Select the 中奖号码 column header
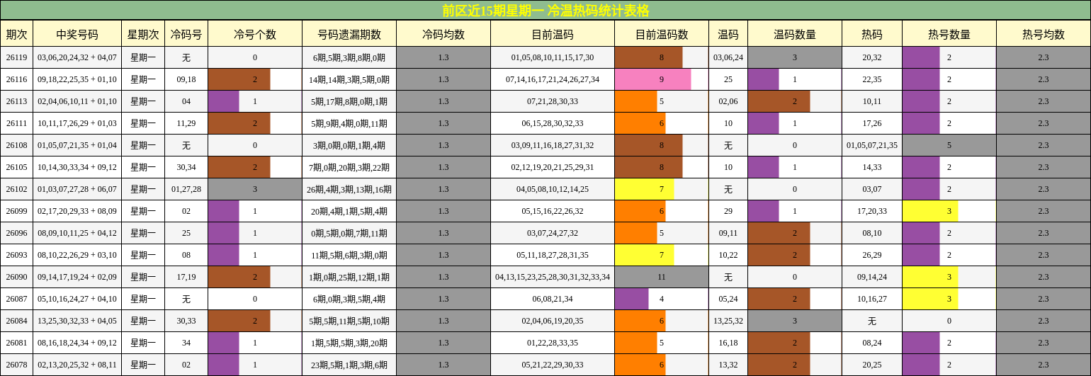Screen dimensions: 1091x376 click(77, 33)
